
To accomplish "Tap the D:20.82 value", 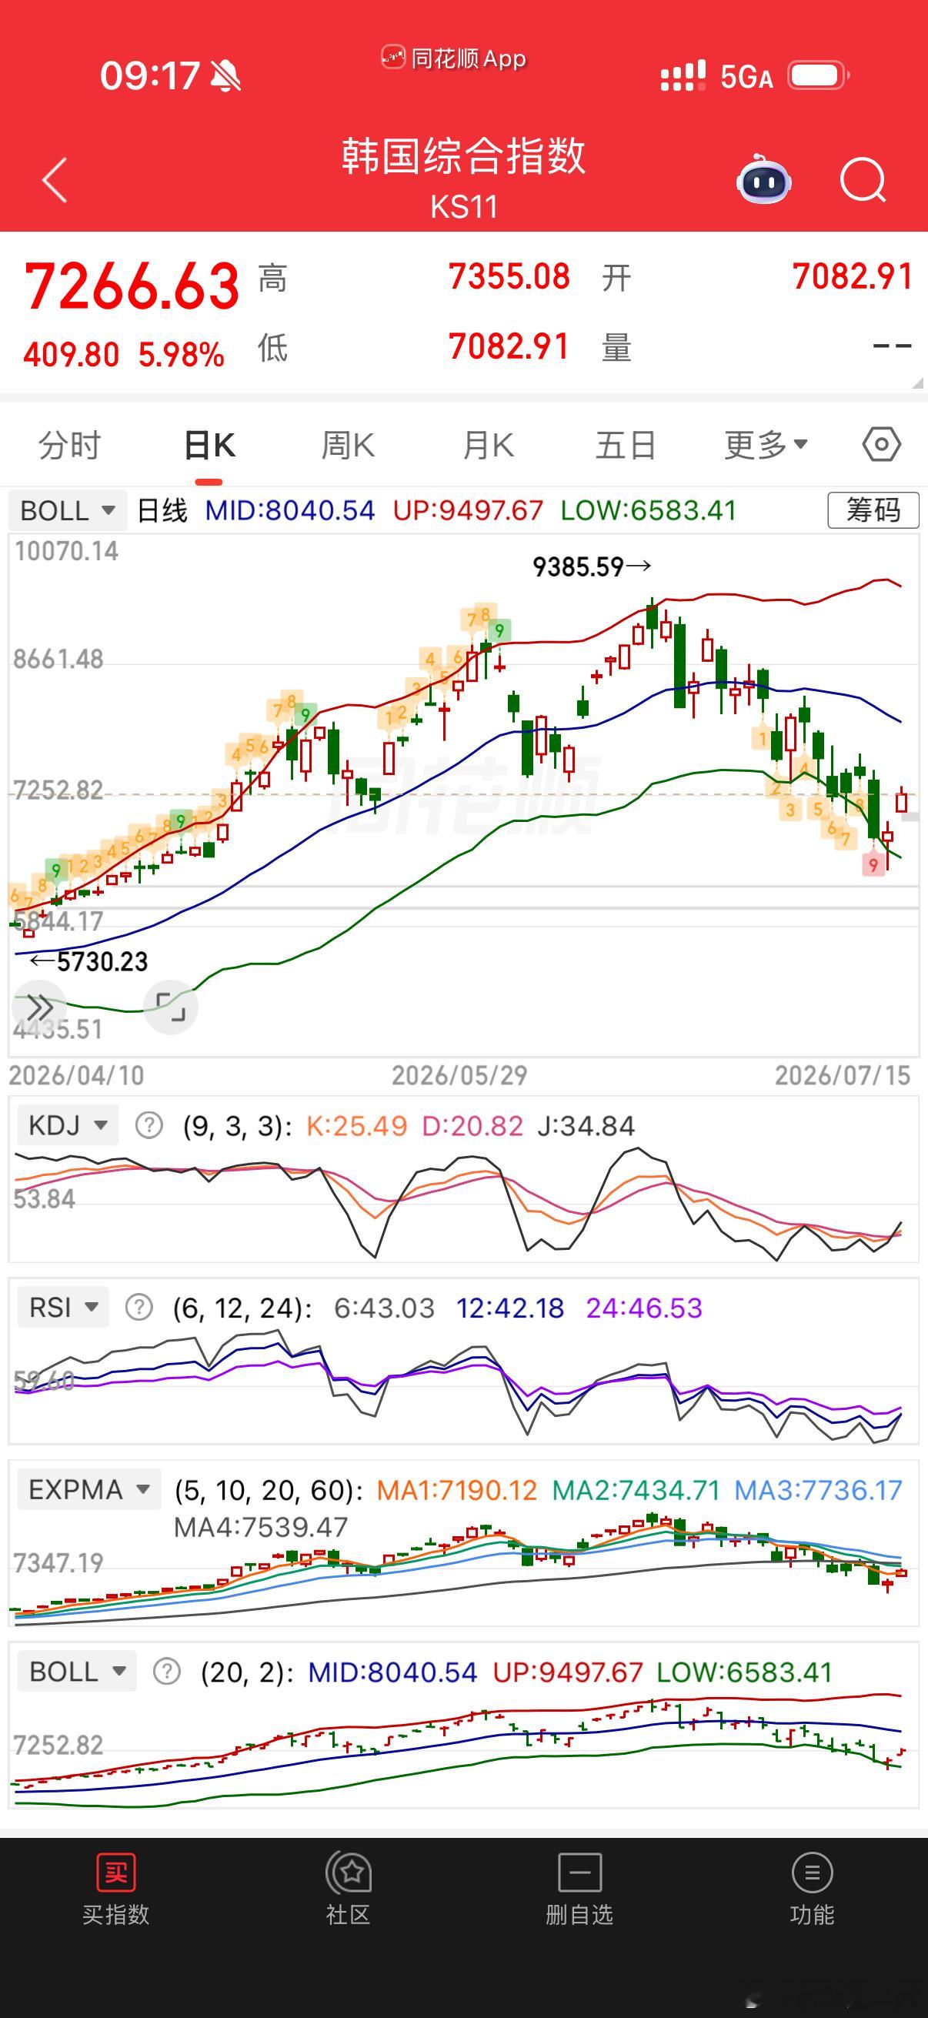I will (472, 1126).
